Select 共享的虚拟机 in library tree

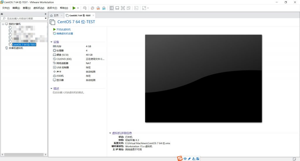(16, 48)
